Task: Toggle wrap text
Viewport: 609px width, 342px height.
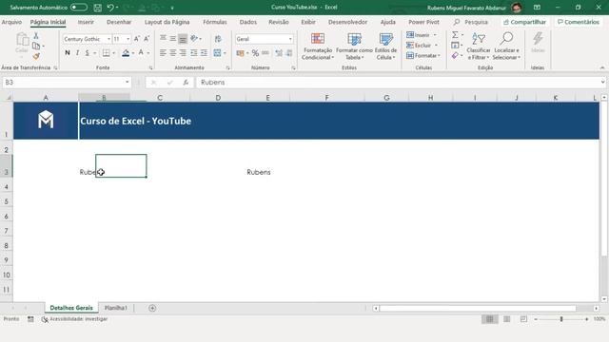Action: 218,38
